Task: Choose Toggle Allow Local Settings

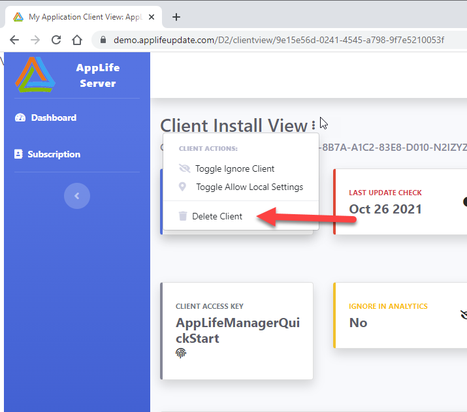Action: click(250, 187)
